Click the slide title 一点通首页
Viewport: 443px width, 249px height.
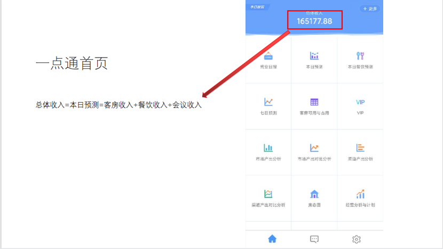click(x=72, y=63)
